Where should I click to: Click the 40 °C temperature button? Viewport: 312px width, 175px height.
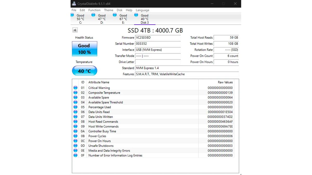coord(84,71)
